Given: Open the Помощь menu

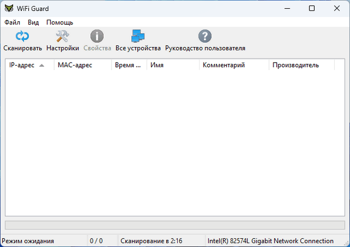Looking at the screenshot, I should (x=60, y=22).
